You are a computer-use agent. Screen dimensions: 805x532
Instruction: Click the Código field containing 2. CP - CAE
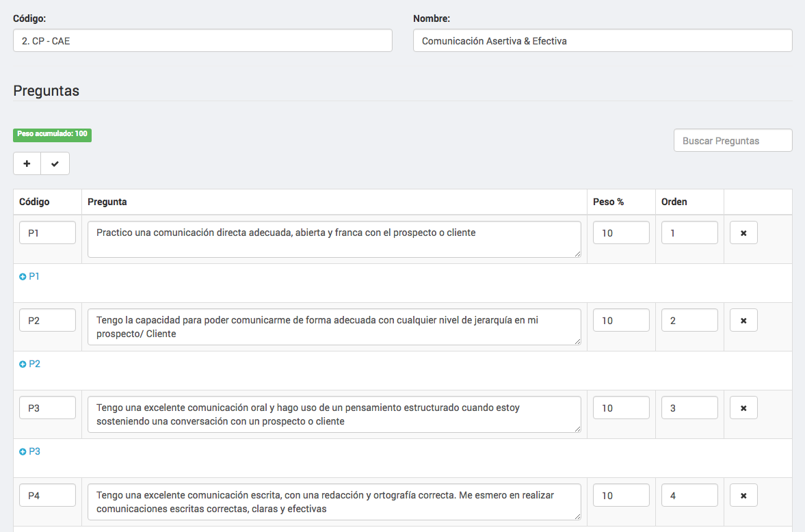pyautogui.click(x=203, y=40)
